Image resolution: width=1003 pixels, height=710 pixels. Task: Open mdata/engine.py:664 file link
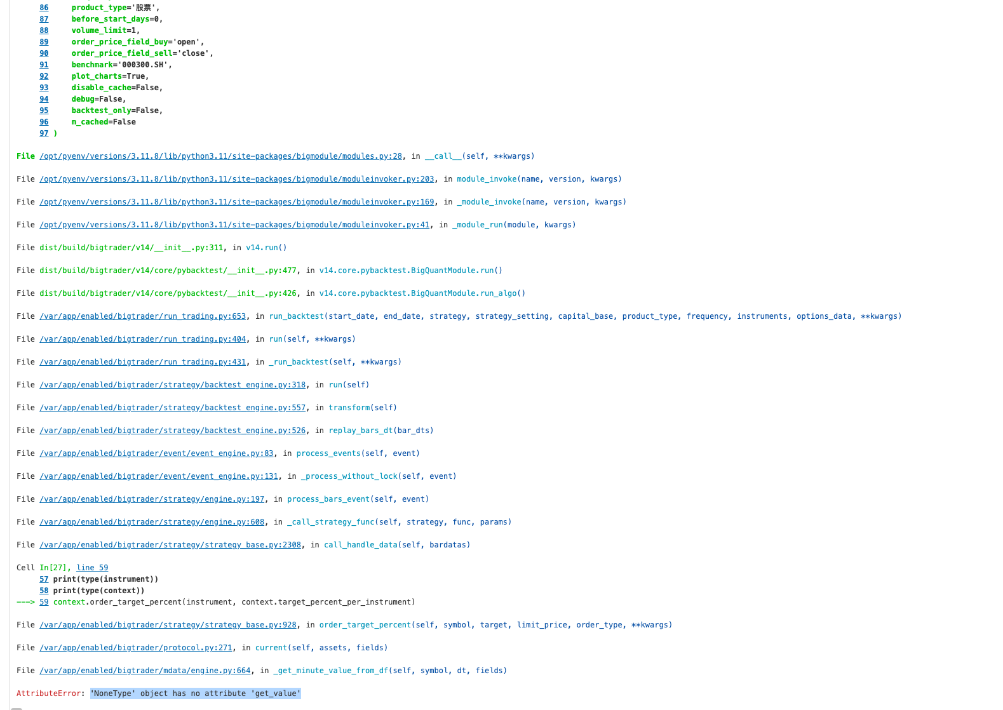[145, 671]
